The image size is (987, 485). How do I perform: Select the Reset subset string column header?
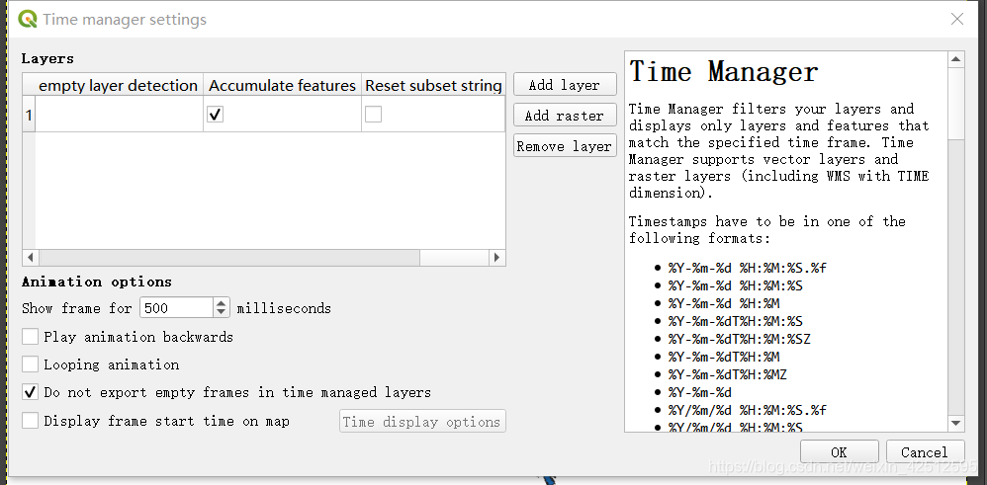[x=433, y=86]
